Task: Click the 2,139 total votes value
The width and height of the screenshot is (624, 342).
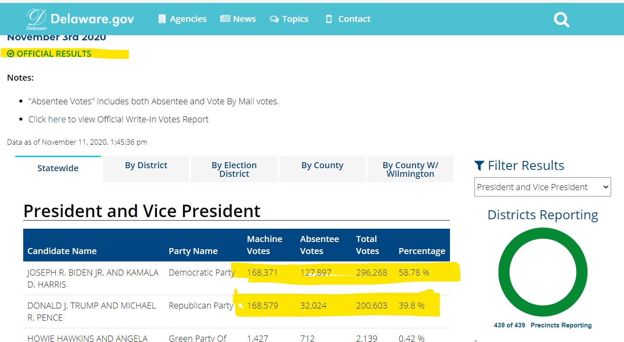Action: point(367,338)
